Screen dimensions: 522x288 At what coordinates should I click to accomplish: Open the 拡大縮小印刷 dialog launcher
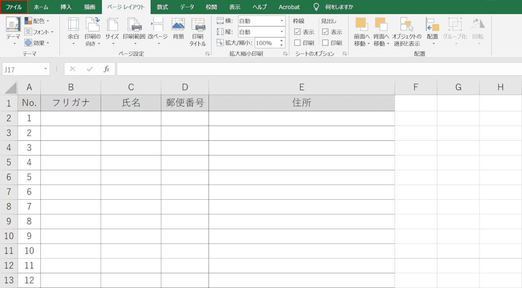tap(285, 54)
